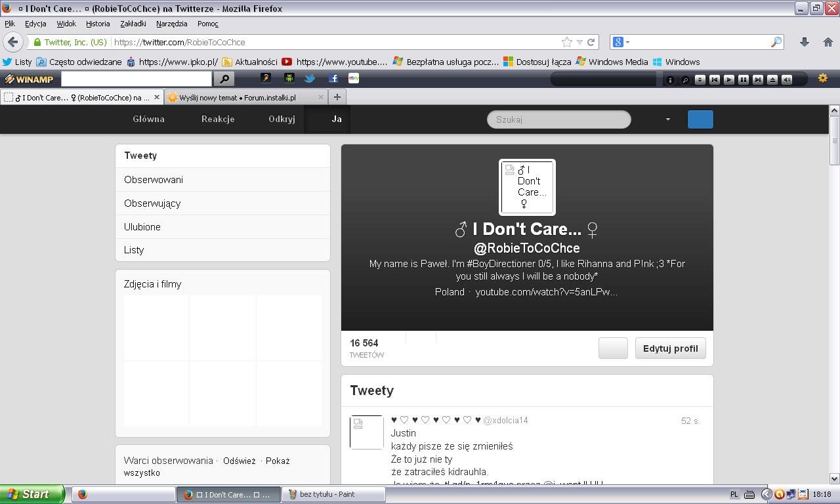This screenshot has width=840, height=504.
Task: Reload the page with the refresh icon
Action: click(x=591, y=42)
